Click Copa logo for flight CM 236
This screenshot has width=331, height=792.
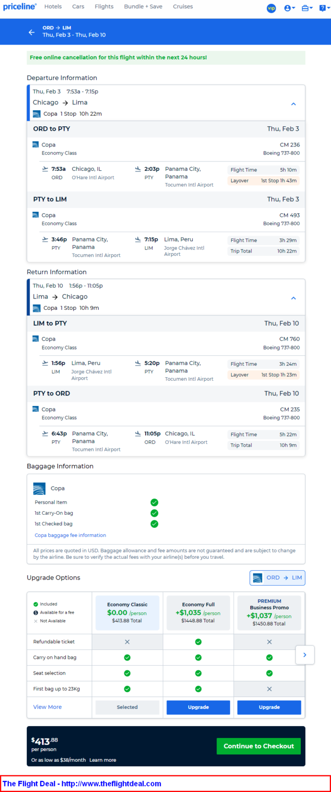(x=36, y=145)
